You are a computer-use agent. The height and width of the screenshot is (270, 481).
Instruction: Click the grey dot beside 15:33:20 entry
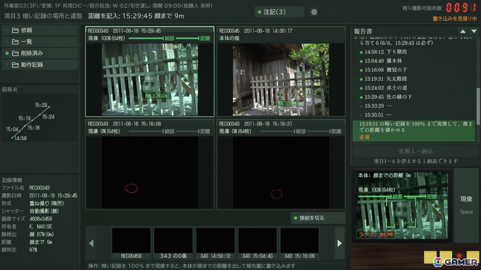coord(361,106)
